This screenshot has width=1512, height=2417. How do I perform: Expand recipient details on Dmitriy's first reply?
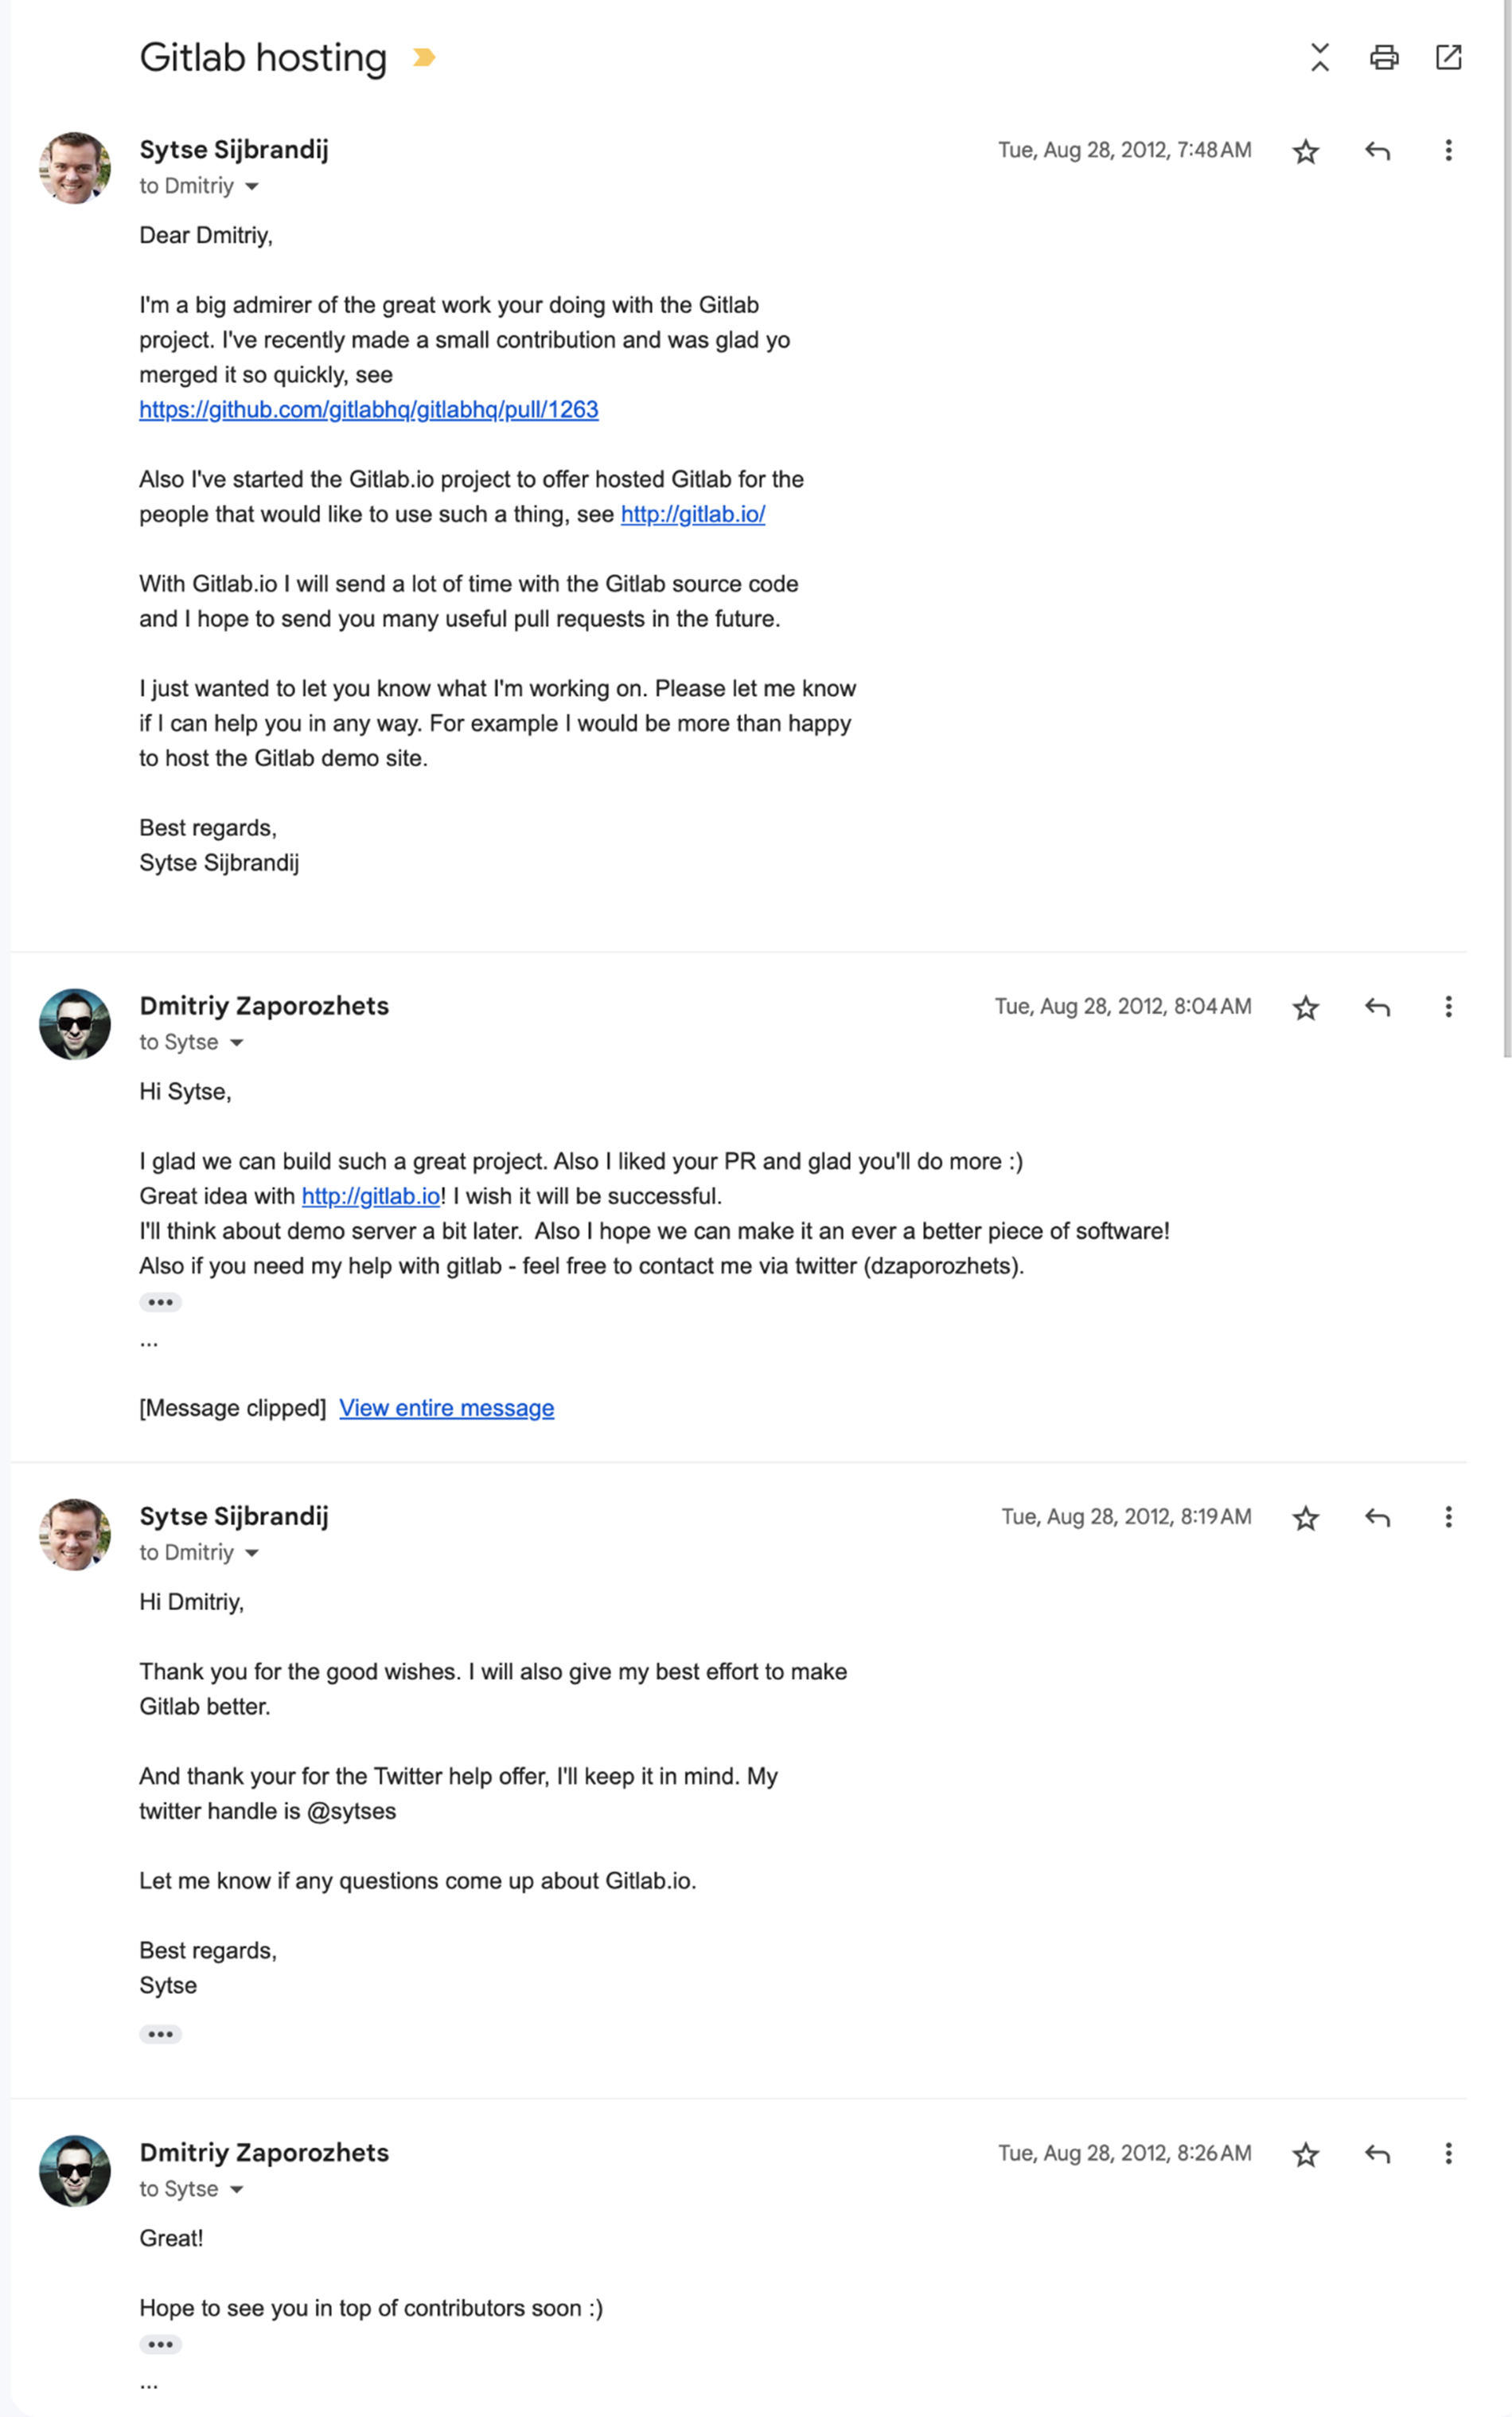pyautogui.click(x=238, y=1042)
